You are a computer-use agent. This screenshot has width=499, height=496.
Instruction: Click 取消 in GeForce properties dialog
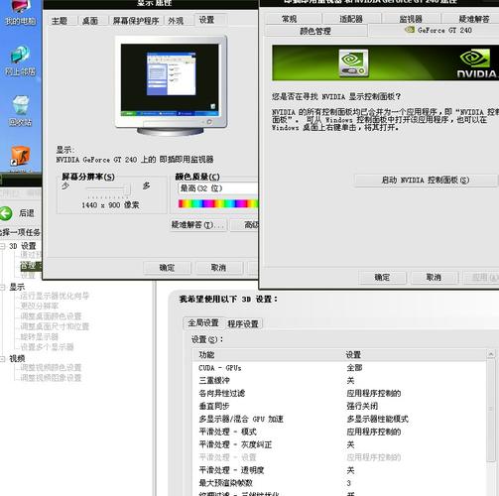(x=434, y=277)
